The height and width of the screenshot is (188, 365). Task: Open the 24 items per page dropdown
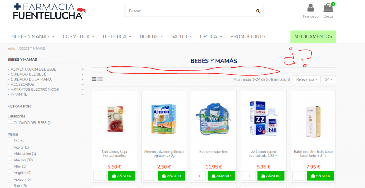[x=329, y=79]
